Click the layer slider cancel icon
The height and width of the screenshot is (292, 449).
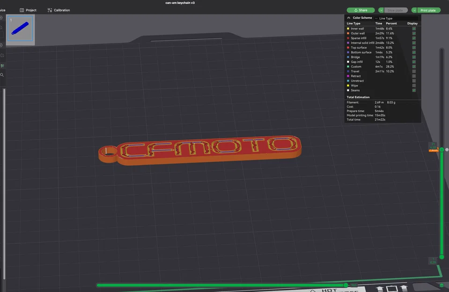click(x=447, y=150)
